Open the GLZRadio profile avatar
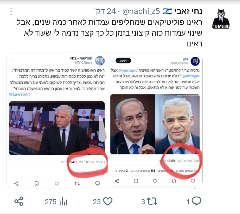240x214 pixels. [x=195, y=61]
